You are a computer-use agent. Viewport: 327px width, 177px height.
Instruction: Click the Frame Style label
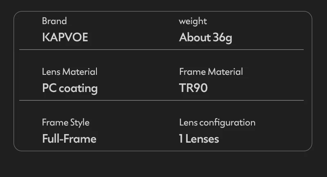(x=65, y=122)
